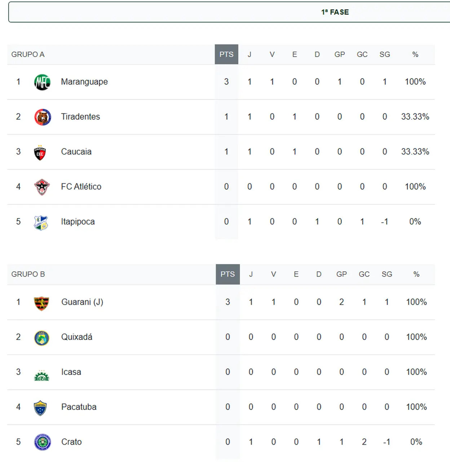
Task: Open the Quixadá team name link
Action: (77, 337)
